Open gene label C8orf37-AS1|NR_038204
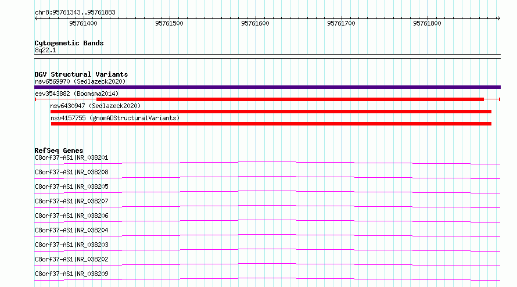 pyautogui.click(x=71, y=230)
